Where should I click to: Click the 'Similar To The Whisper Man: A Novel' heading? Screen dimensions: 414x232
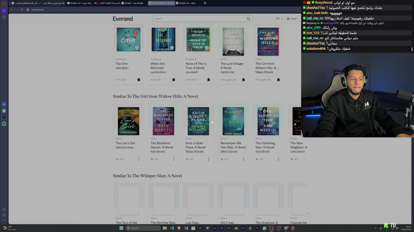(147, 176)
